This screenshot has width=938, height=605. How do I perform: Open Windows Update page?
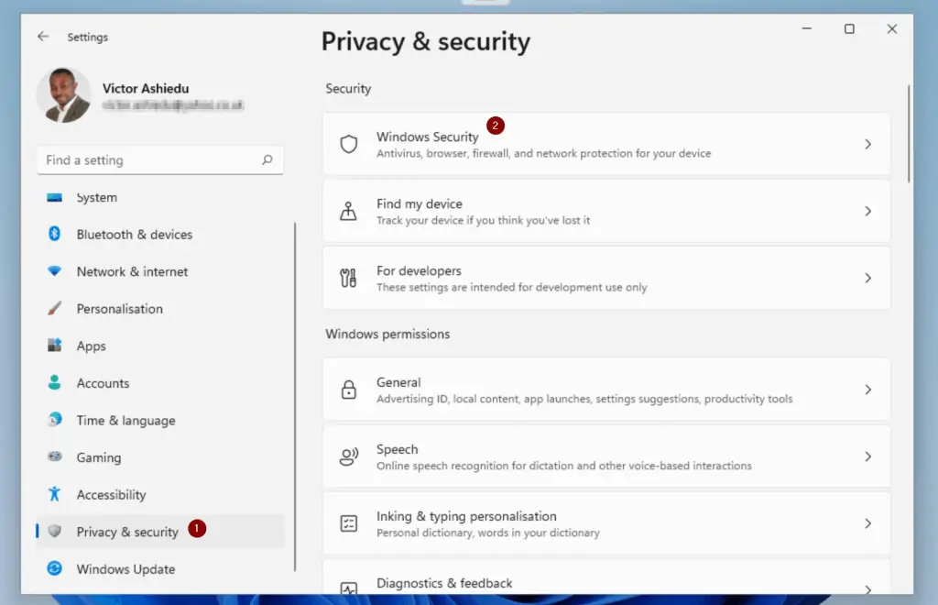tap(160, 568)
